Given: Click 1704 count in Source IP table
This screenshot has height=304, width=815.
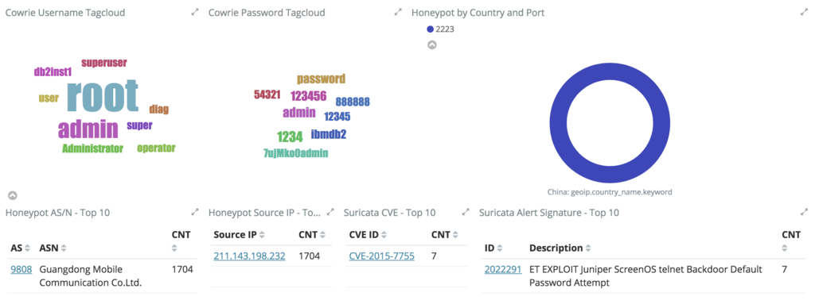Looking at the screenshot, I should click(310, 256).
